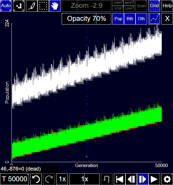Image resolution: width=173 pixels, height=185 pixels.
Task: Adjust the Zoom -2.9 slider
Action: [x=86, y=6]
